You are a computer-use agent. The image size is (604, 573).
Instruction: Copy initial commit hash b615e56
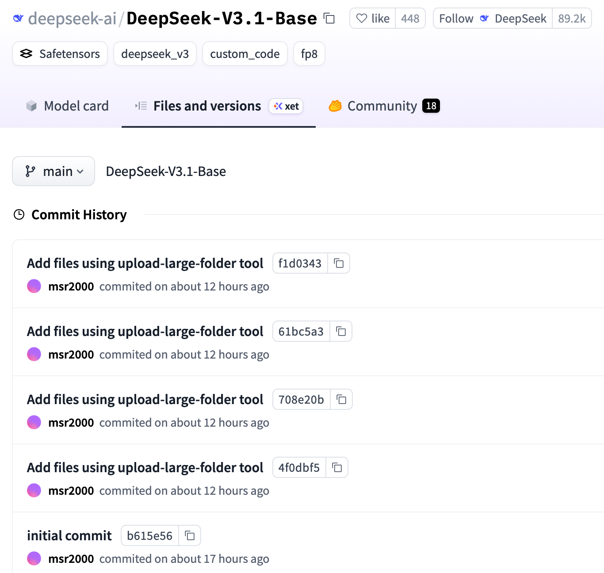190,536
